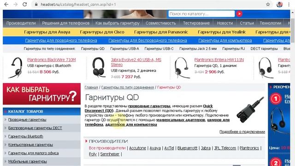This screenshot has width=295, height=166.
Task: Expand Гарнитуры Bluetooth catalog item
Action: click(26, 136)
